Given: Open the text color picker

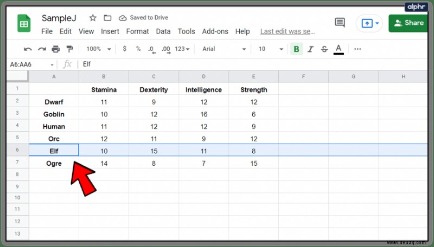Looking at the screenshot, I should (x=339, y=49).
